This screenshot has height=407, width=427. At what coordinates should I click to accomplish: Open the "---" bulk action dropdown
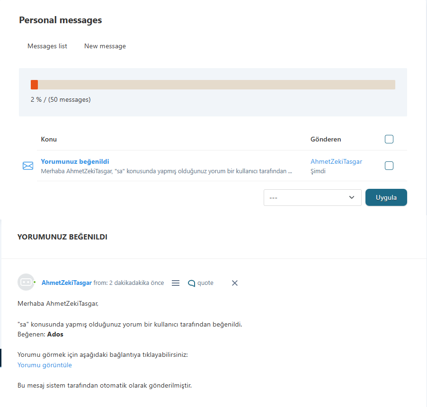[x=312, y=197]
